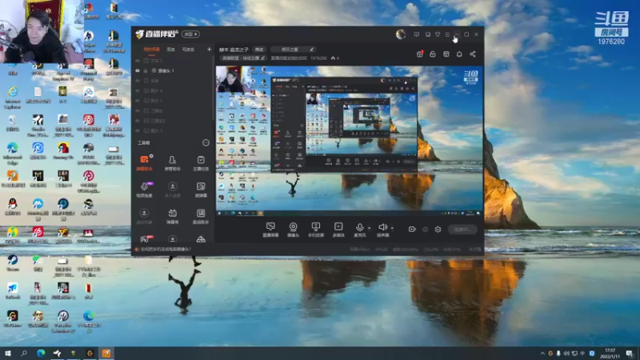Viewport: 640px width, 360px height.
Task: Hide the 摄像头 1 source layer
Action: pyautogui.click(x=138, y=70)
